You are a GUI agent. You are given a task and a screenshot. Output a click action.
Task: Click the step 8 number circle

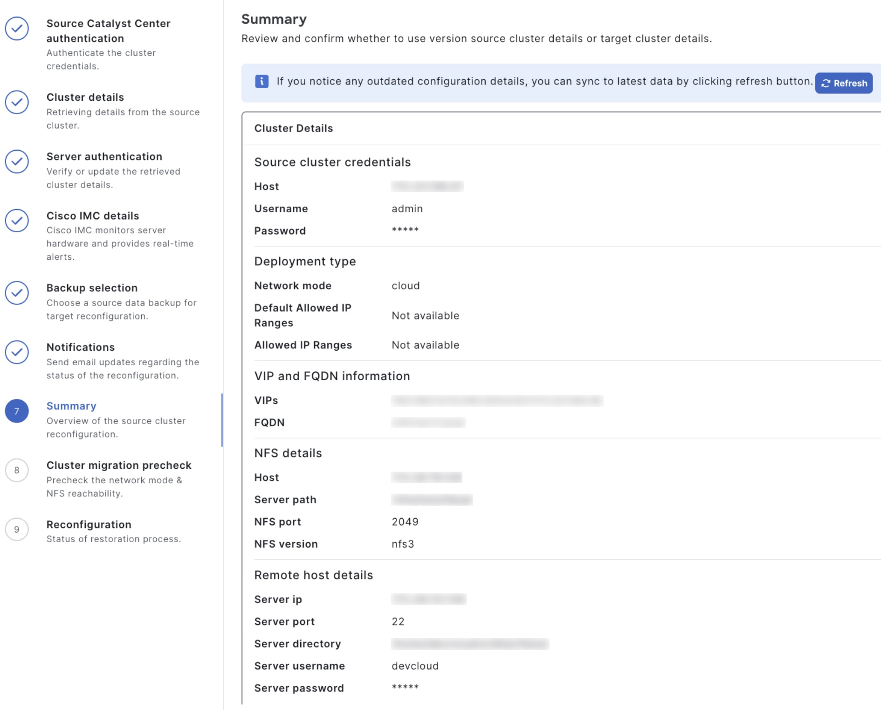[x=17, y=470]
